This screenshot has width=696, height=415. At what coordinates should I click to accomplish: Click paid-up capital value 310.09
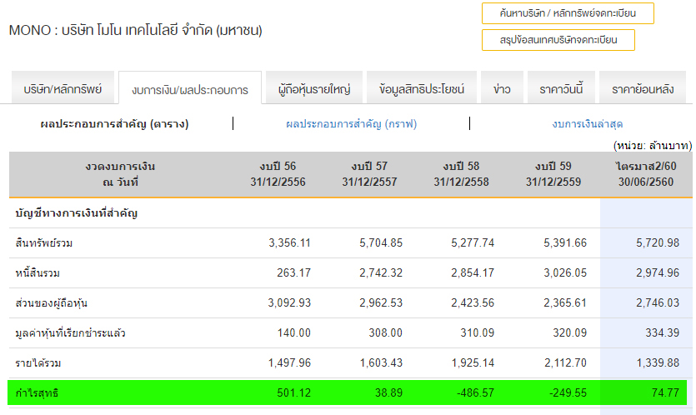[x=477, y=332]
